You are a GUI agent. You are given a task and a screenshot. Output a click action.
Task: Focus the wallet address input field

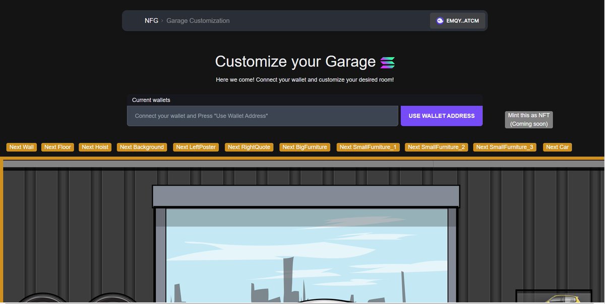263,116
